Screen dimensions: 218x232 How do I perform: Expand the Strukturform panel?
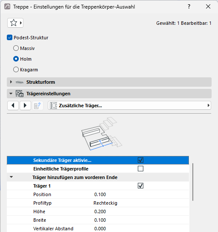click(x=11, y=82)
